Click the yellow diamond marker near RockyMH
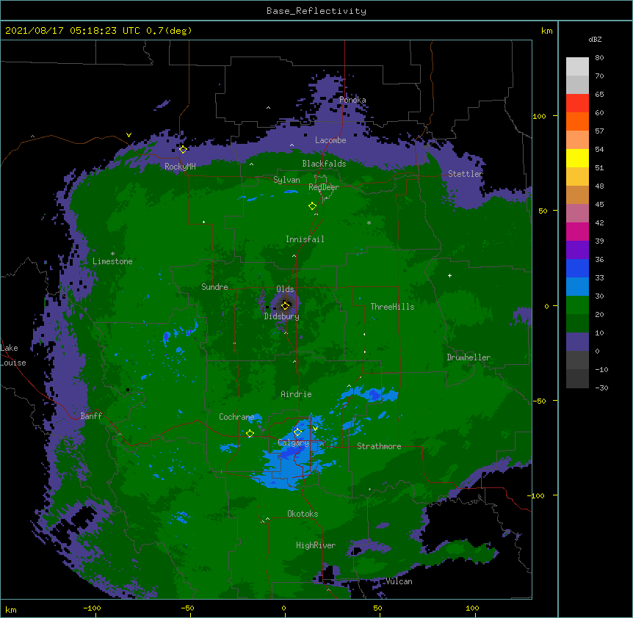Image resolution: width=633 pixels, height=618 pixels. pyautogui.click(x=183, y=150)
